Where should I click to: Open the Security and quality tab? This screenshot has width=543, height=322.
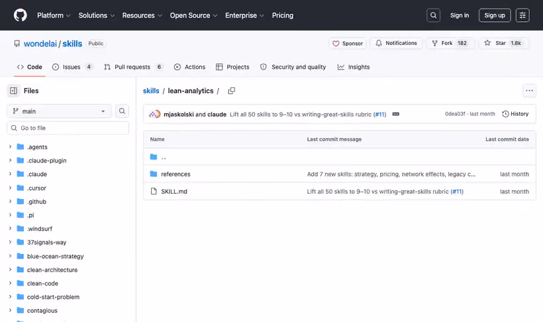[293, 67]
